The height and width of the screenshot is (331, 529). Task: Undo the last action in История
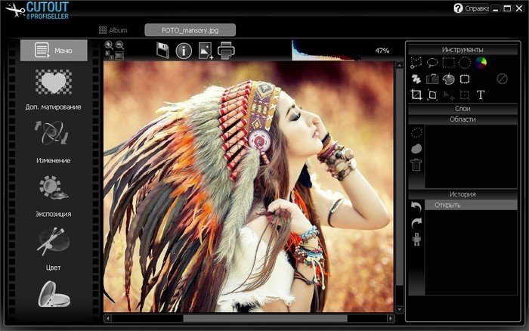tap(416, 207)
